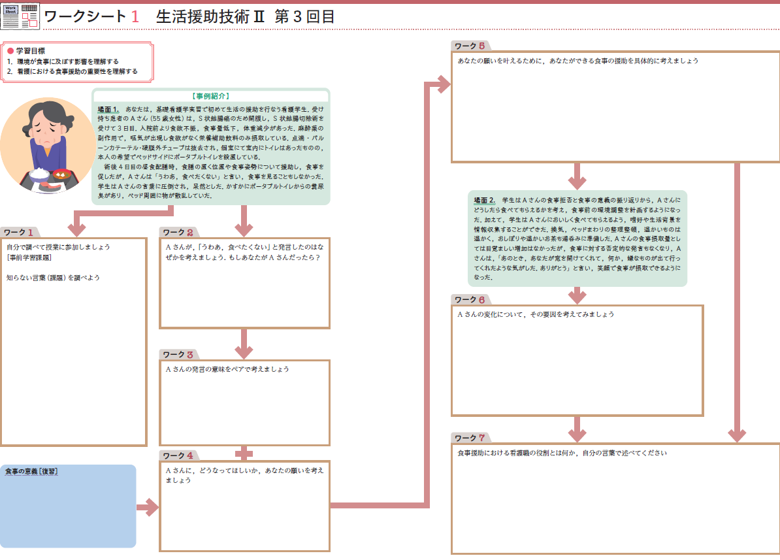Click the blue '食事の意義[復習]' review box
The height and width of the screenshot is (560, 780).
coord(68,506)
